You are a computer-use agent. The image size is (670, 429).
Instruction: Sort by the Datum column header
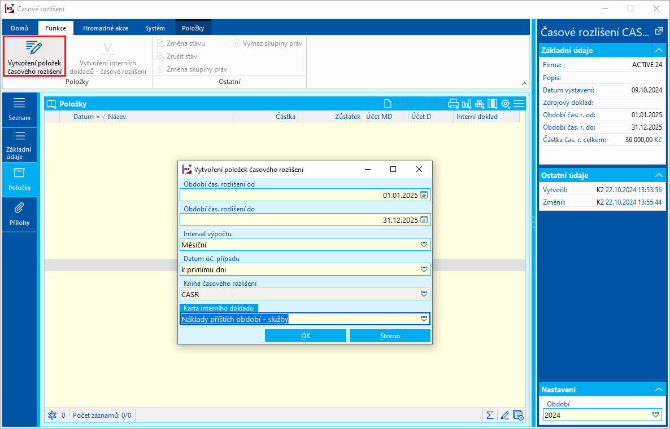[x=83, y=117]
